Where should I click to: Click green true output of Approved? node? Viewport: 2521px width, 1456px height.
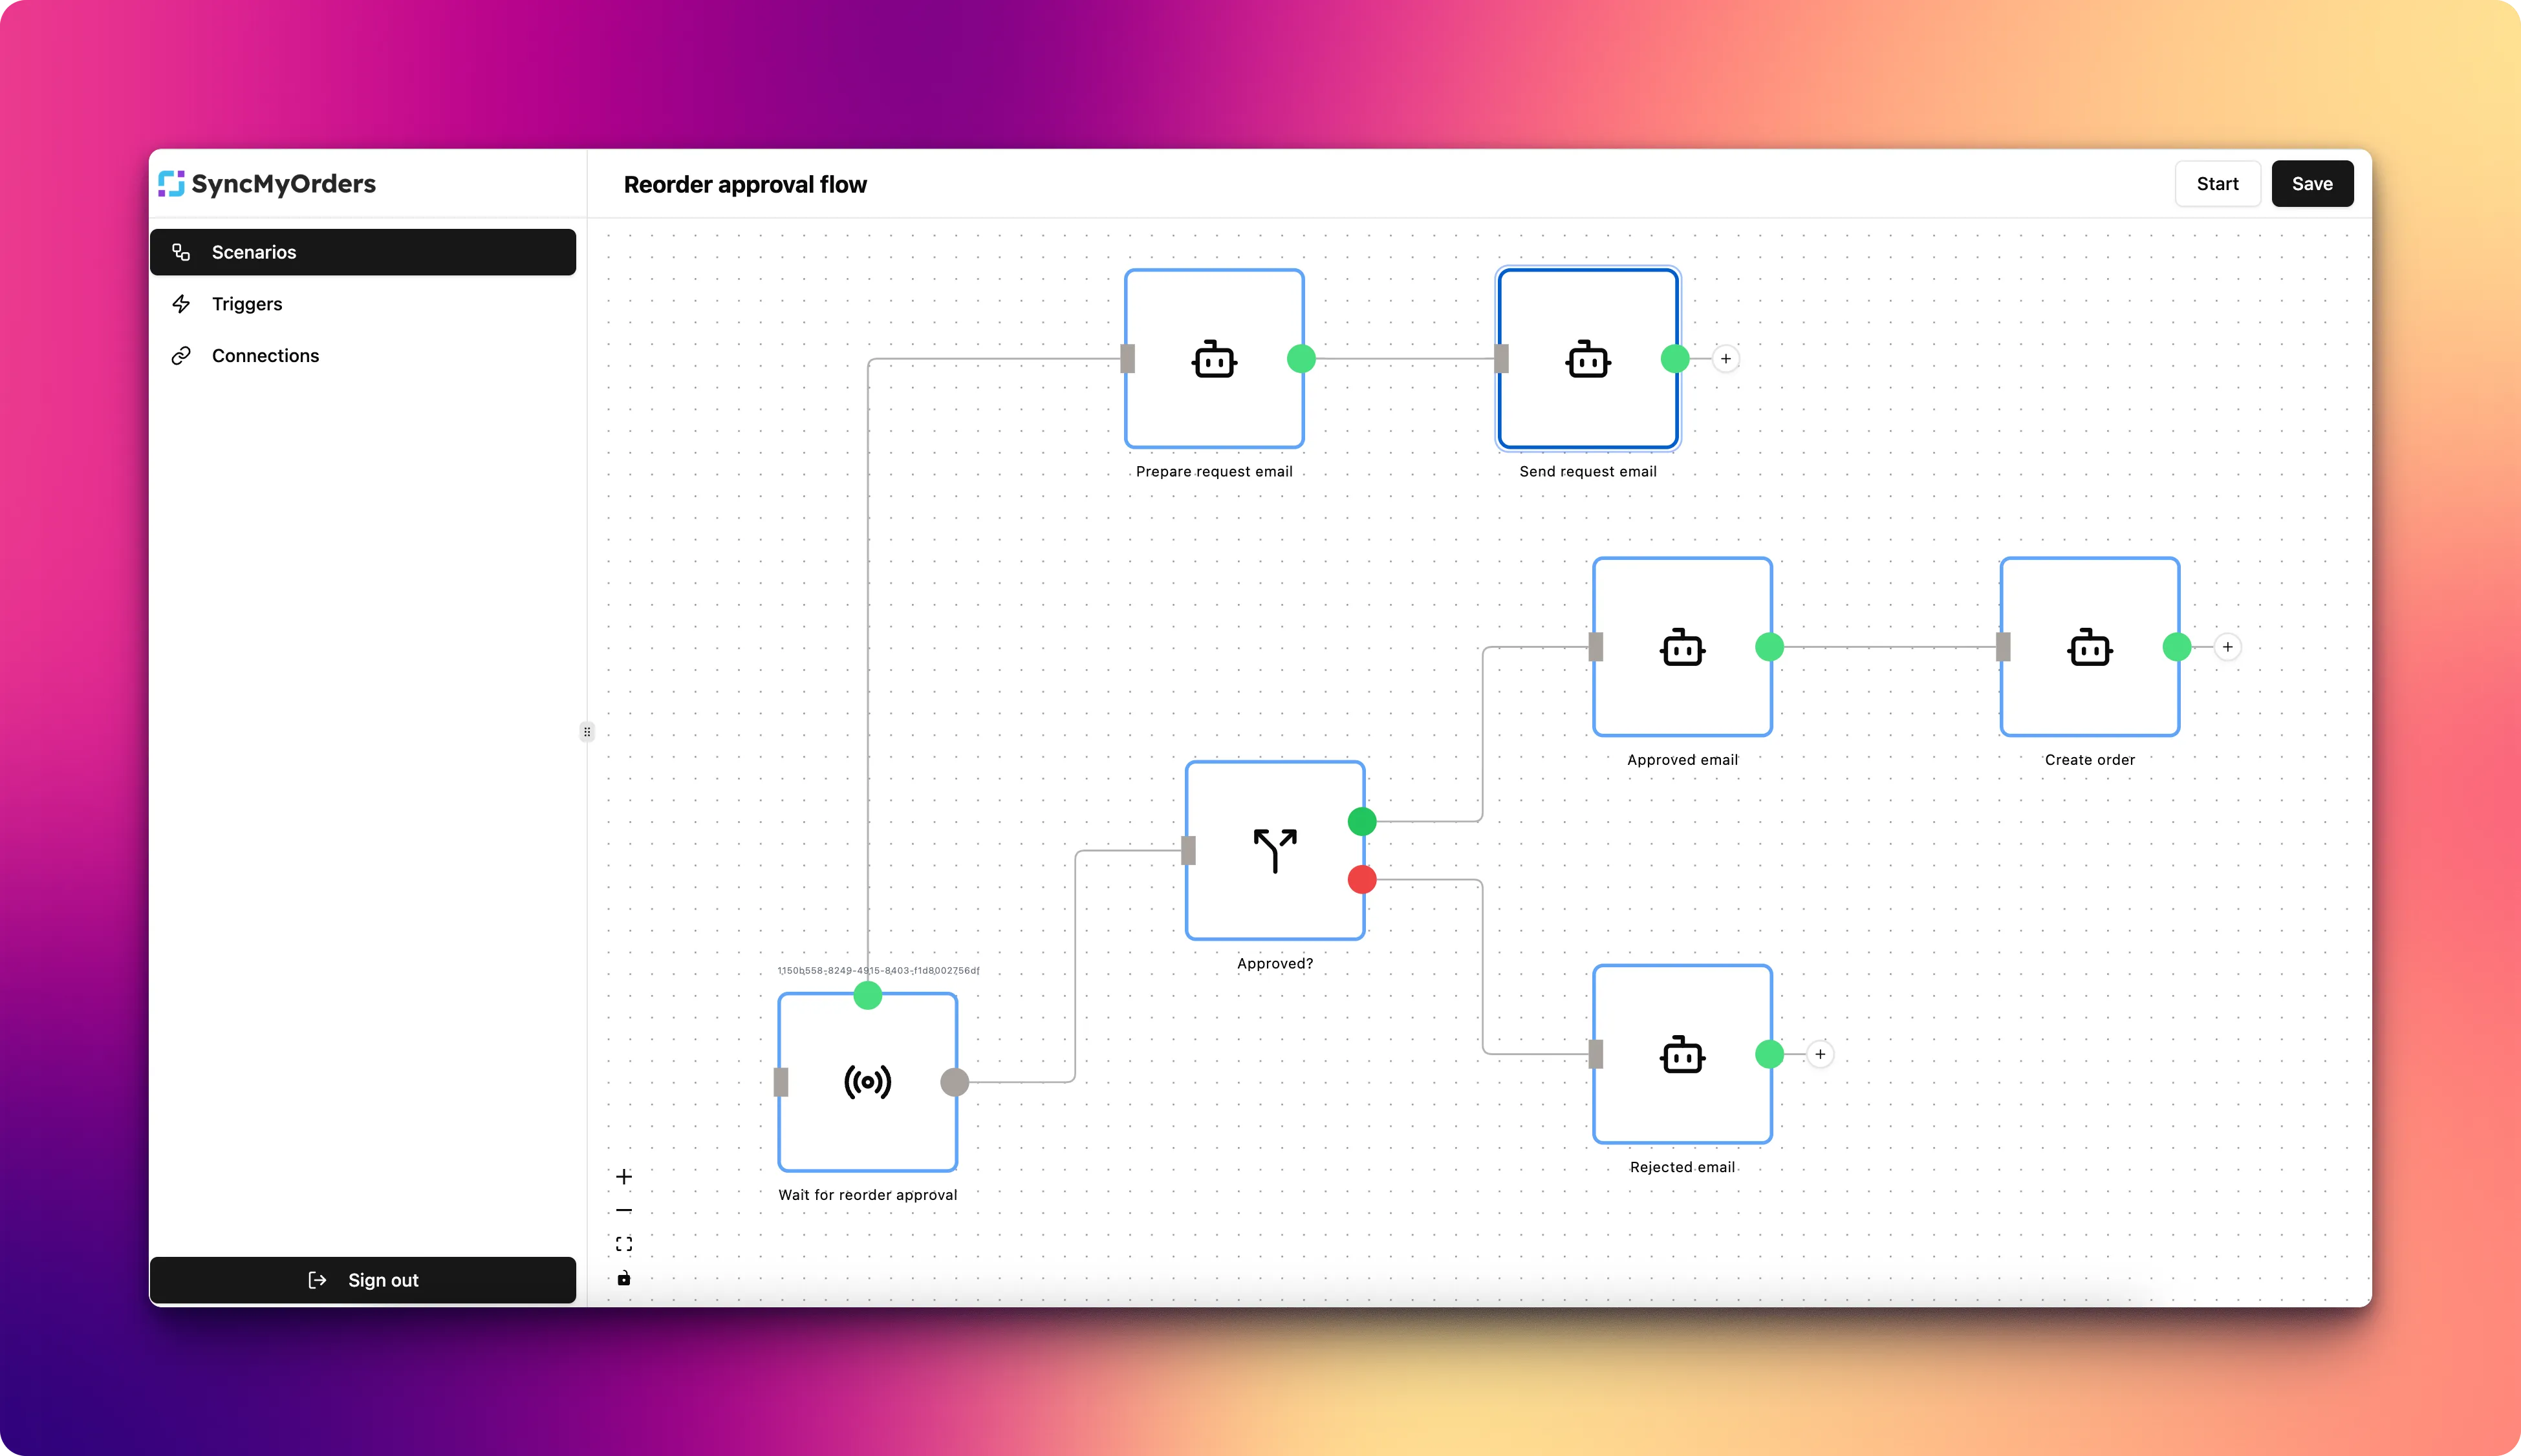pos(1362,822)
